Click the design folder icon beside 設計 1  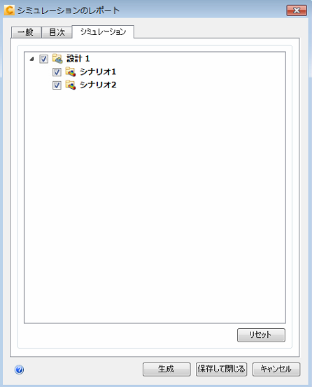57,59
